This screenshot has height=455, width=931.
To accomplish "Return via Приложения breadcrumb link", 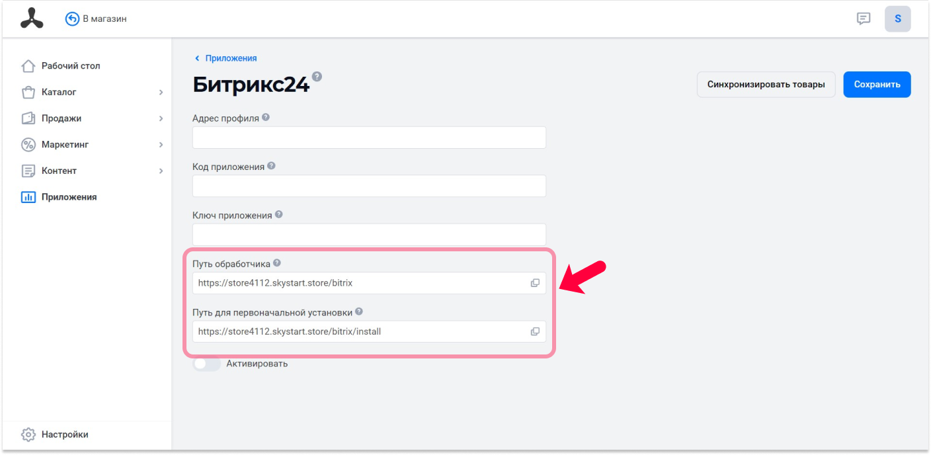I will point(231,58).
